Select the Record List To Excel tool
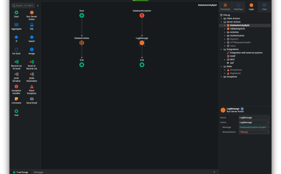Image resolution: width=281 pixels, height=174 pixels. click(16, 64)
